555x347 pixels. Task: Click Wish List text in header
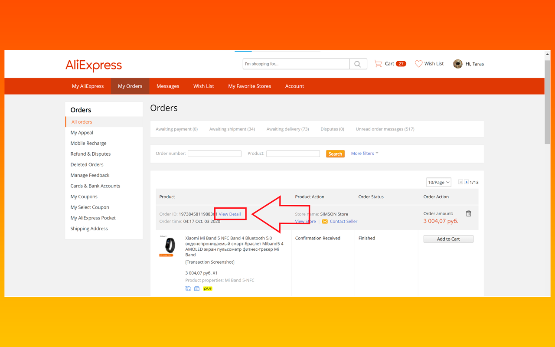434,64
